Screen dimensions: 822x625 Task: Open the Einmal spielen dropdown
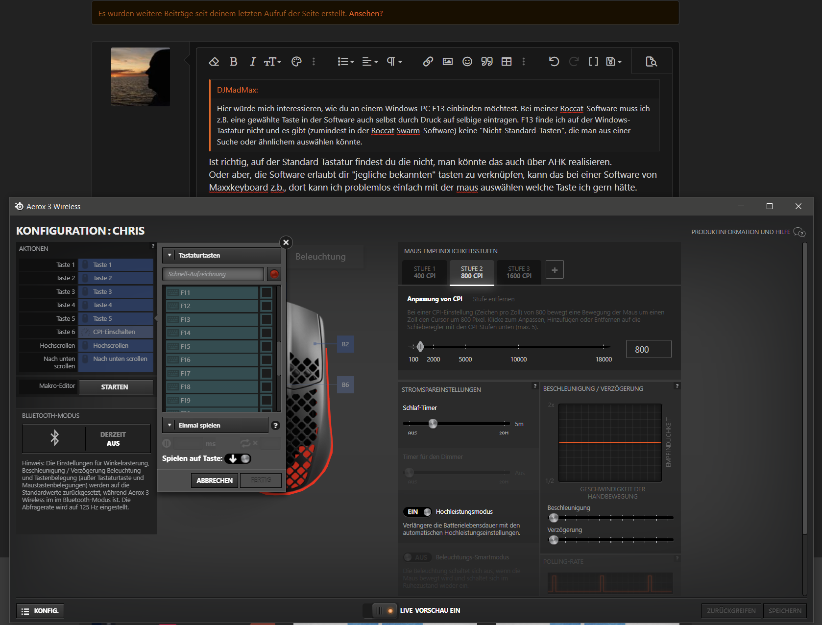coord(215,425)
